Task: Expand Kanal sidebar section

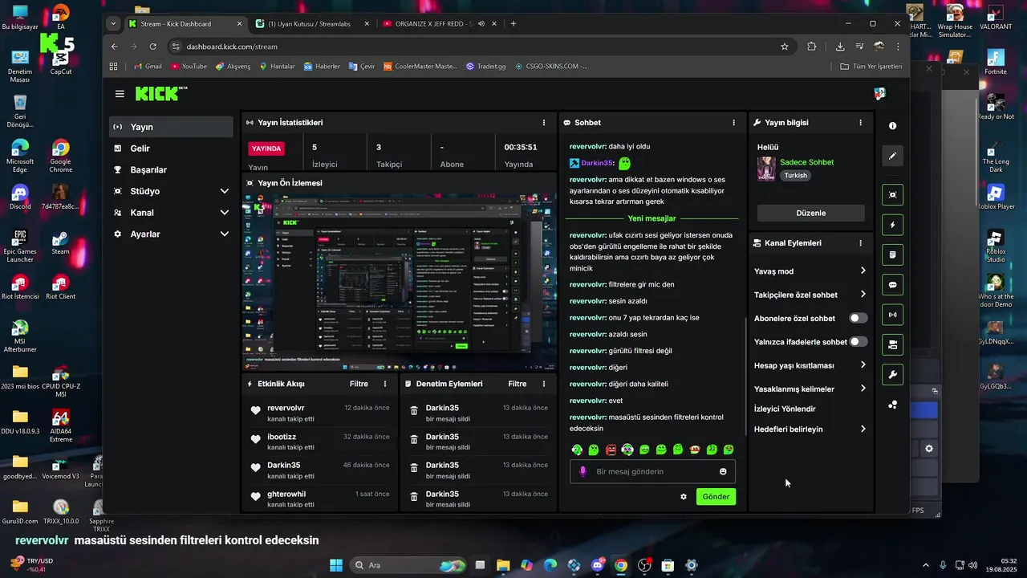Action: [172, 213]
